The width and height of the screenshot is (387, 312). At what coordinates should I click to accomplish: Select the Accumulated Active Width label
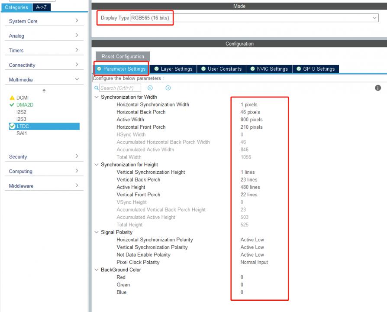tap(145, 149)
